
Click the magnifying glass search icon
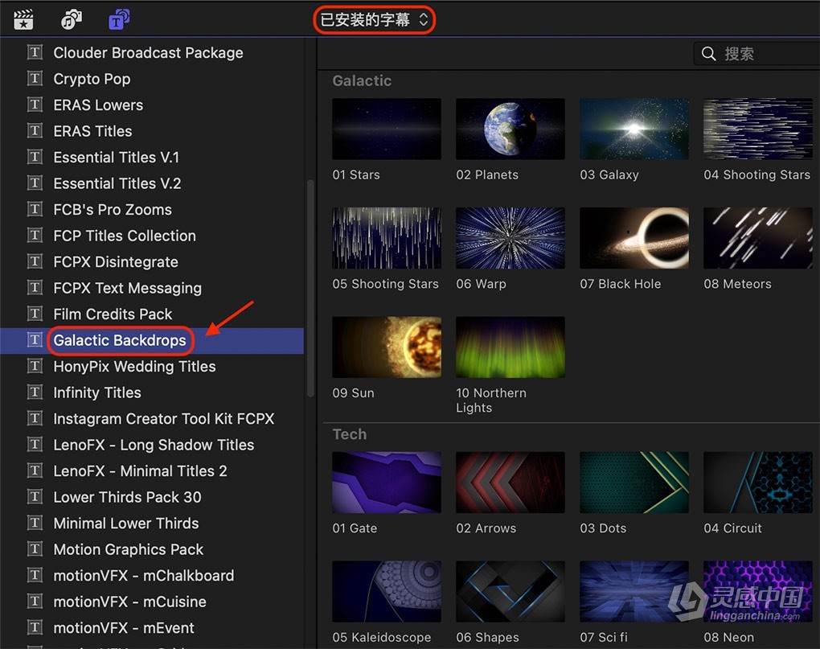tap(708, 53)
